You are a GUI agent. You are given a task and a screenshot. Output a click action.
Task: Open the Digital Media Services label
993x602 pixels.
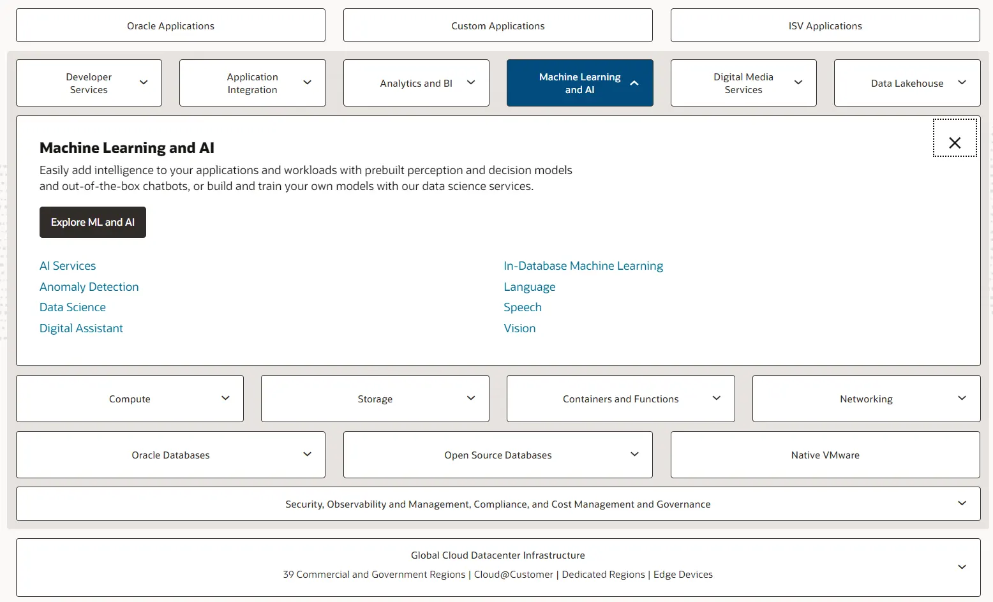(743, 83)
